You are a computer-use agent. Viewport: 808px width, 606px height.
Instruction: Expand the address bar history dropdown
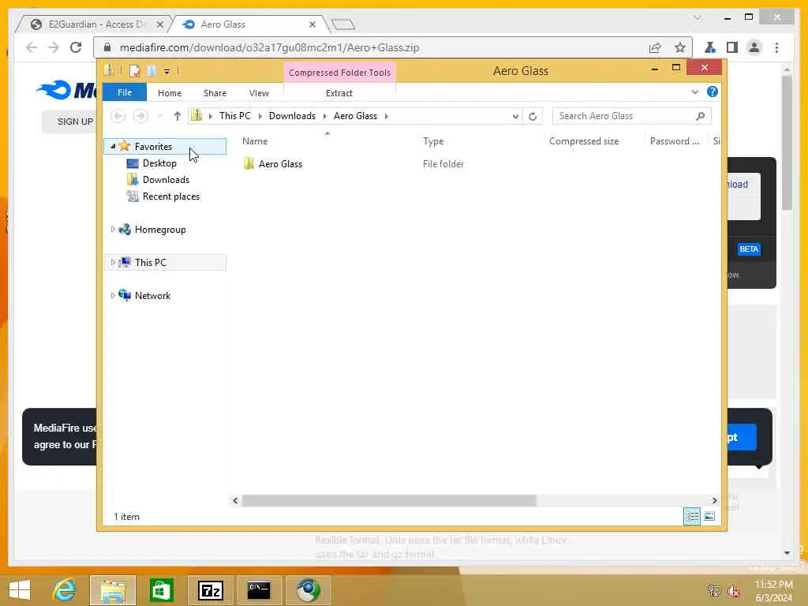tap(515, 116)
